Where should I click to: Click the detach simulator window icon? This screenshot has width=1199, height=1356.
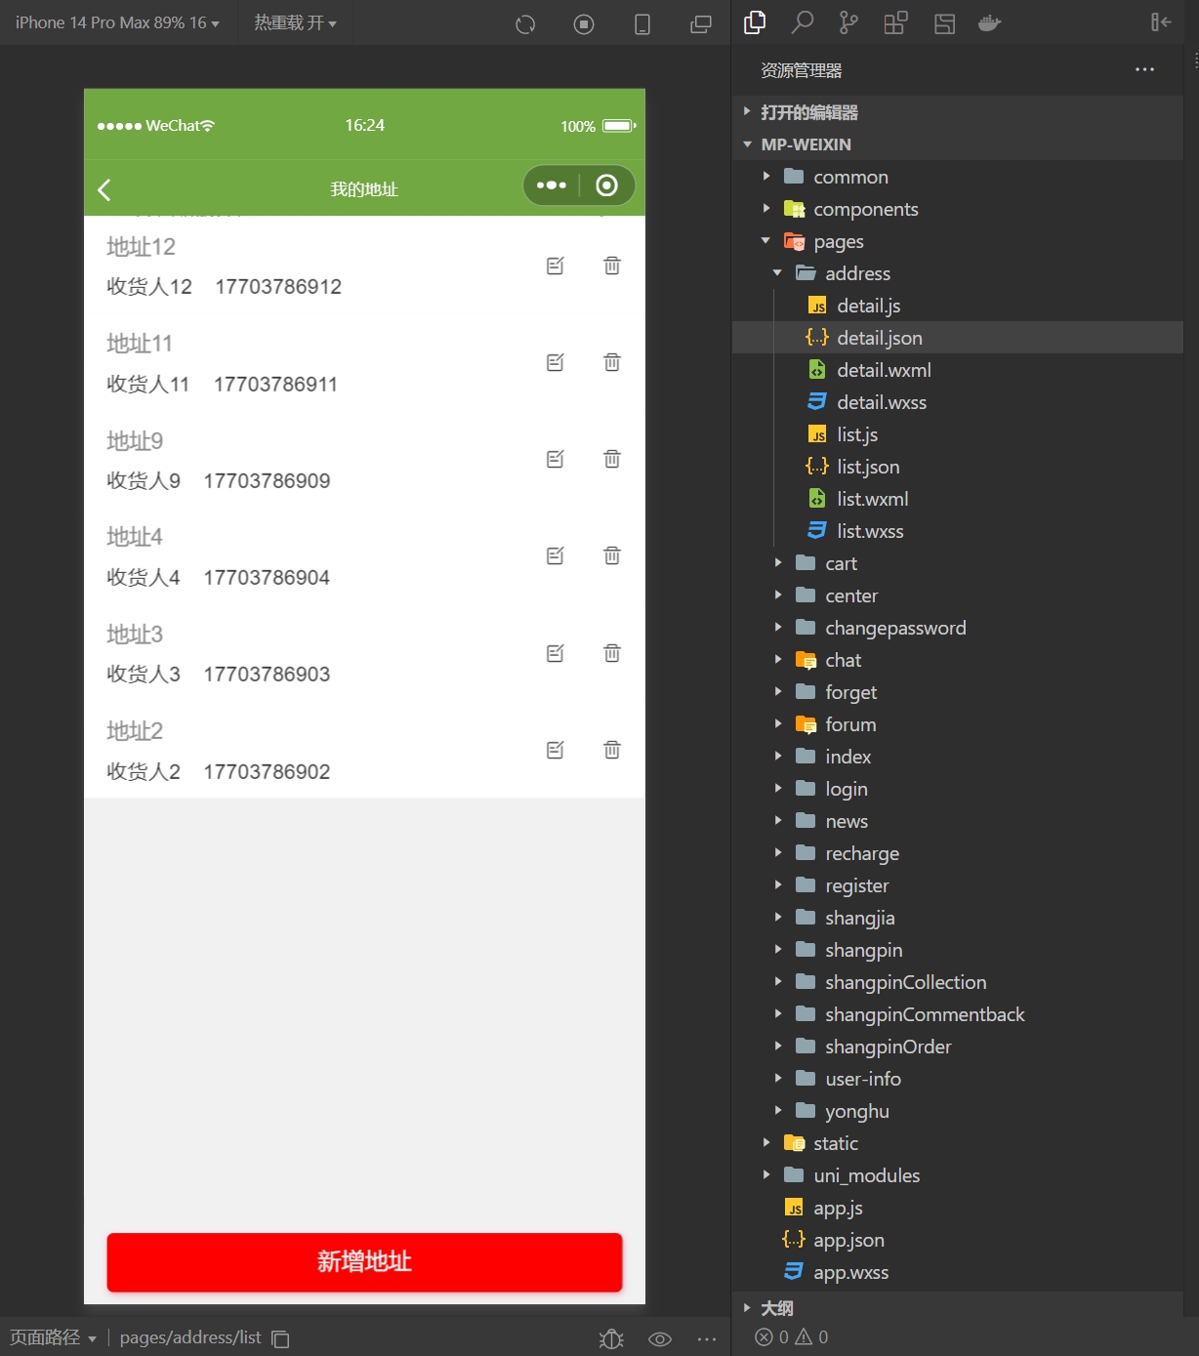(x=701, y=24)
